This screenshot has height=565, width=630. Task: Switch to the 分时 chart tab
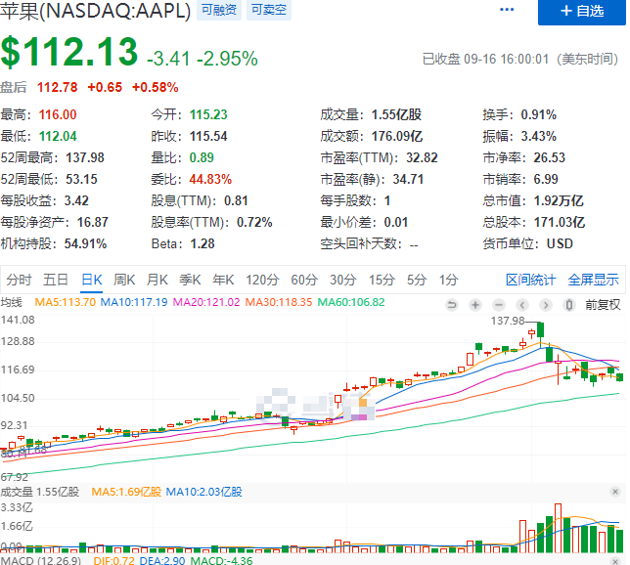point(19,280)
